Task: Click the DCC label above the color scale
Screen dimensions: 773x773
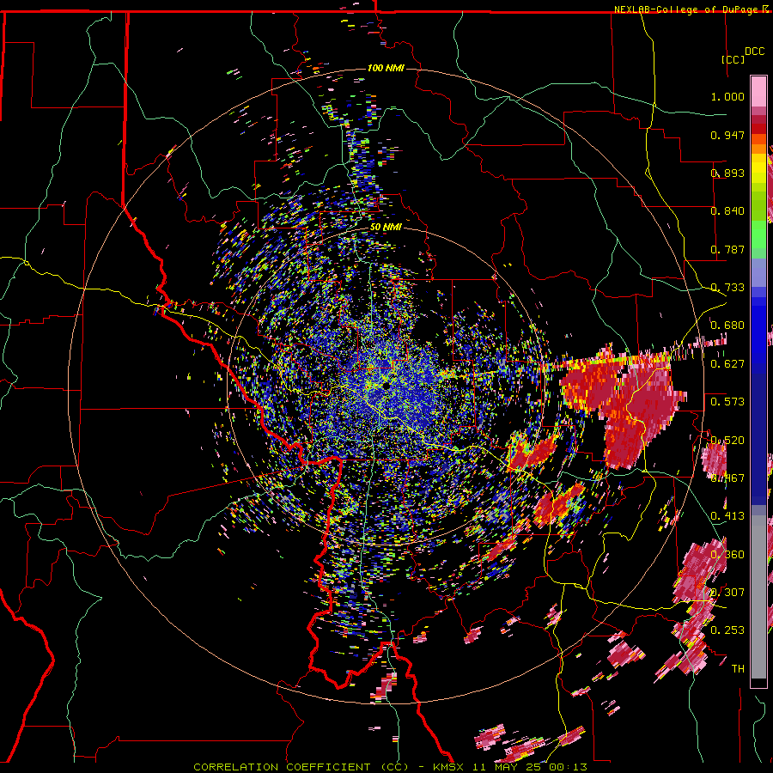Action: (x=754, y=52)
